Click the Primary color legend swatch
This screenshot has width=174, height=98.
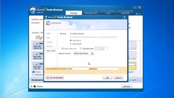[x=33, y=72]
